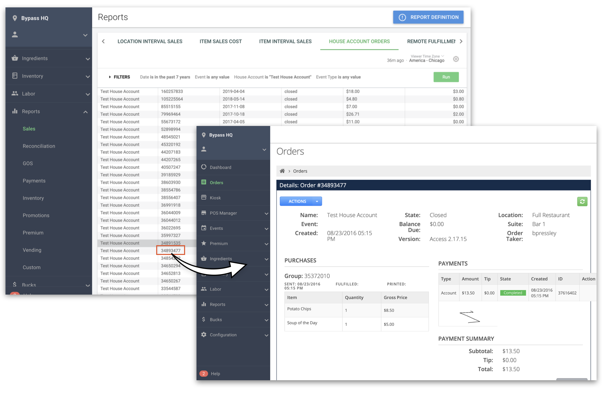Open Promotions reports item
Viewport: 608px width, 393px height.
(x=36, y=215)
